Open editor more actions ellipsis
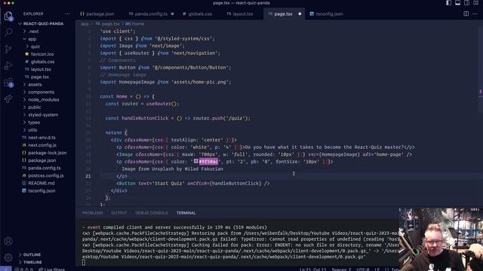This screenshot has width=483, height=271. tap(475, 14)
